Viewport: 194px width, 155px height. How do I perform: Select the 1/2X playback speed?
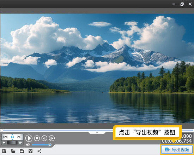coord(5,137)
